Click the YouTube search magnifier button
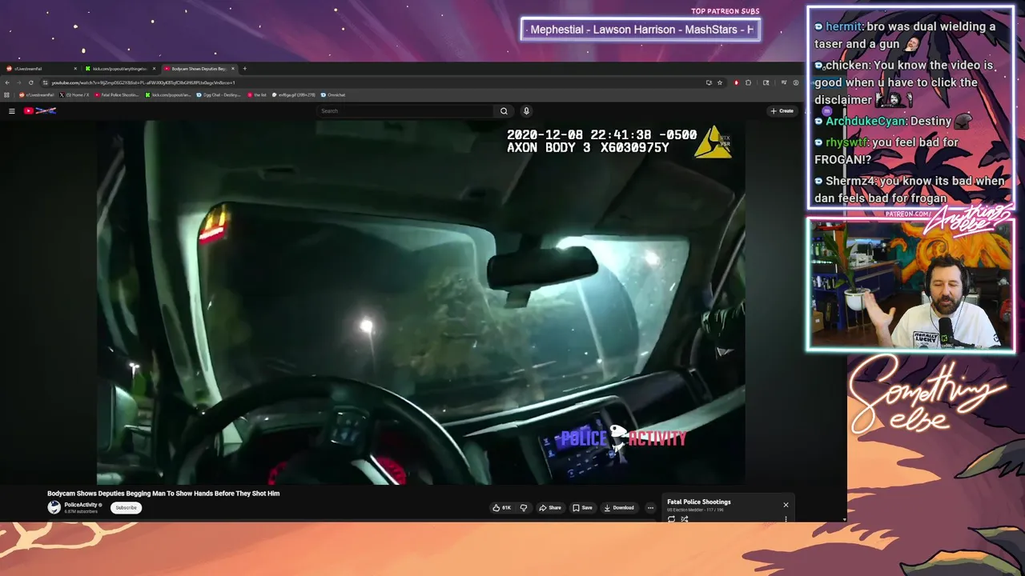1025x576 pixels. [x=504, y=111]
